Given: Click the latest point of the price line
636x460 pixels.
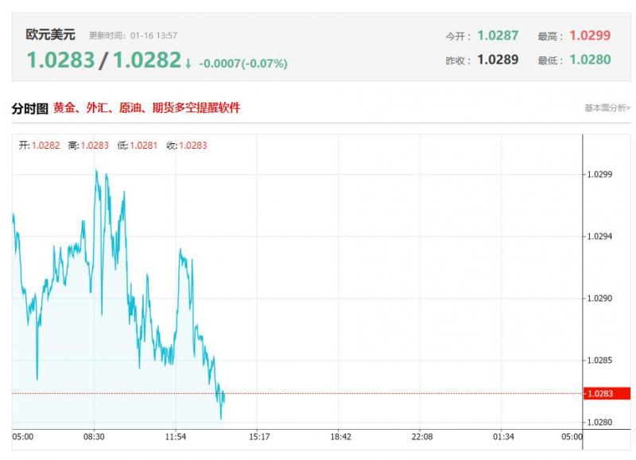Looking at the screenshot, I should coord(224,395).
